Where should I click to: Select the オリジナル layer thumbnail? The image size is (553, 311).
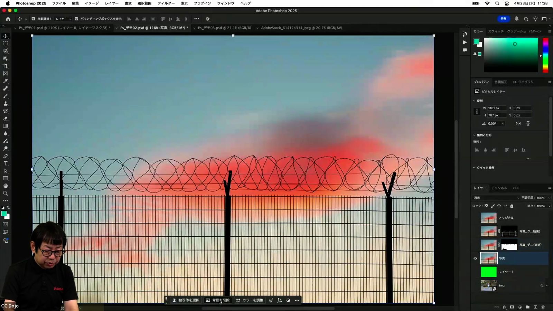tap(489, 218)
